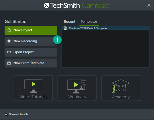This screenshot has width=154, height=120.
Task: Start a New Recording
Action: click(31, 41)
